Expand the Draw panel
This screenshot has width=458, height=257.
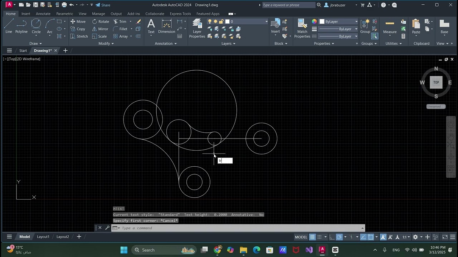click(x=36, y=44)
